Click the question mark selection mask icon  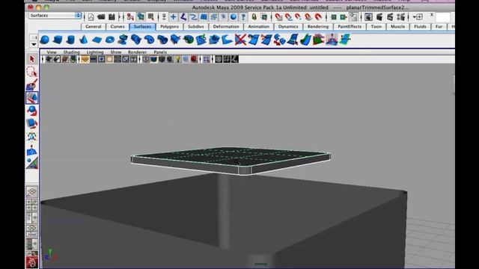[243, 17]
